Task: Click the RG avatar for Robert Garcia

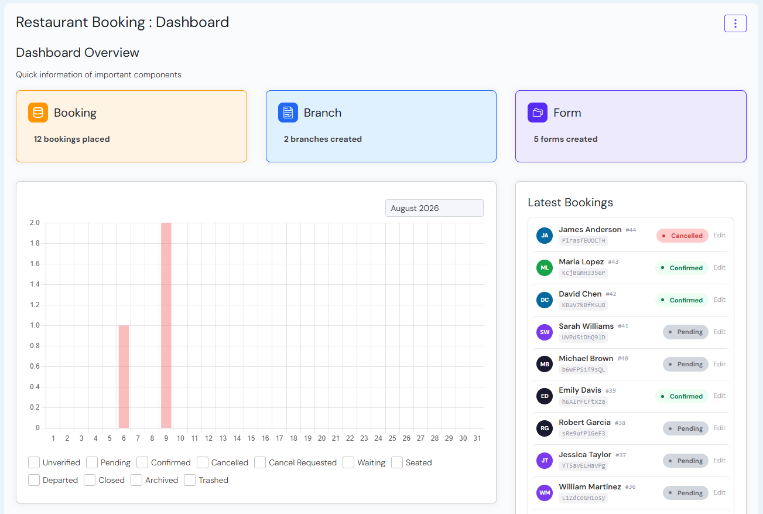Action: click(x=545, y=428)
